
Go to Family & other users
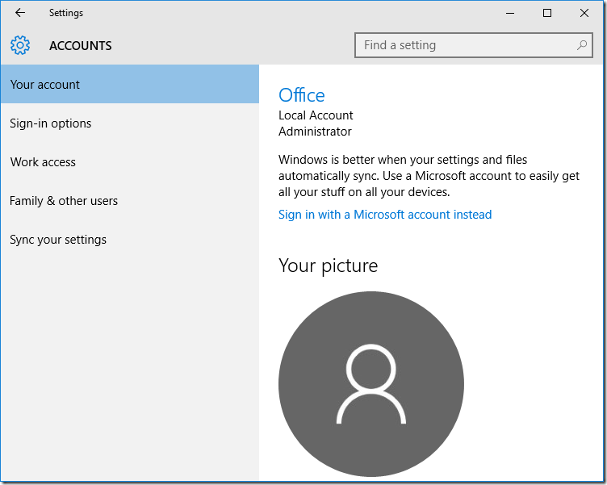tap(130, 200)
